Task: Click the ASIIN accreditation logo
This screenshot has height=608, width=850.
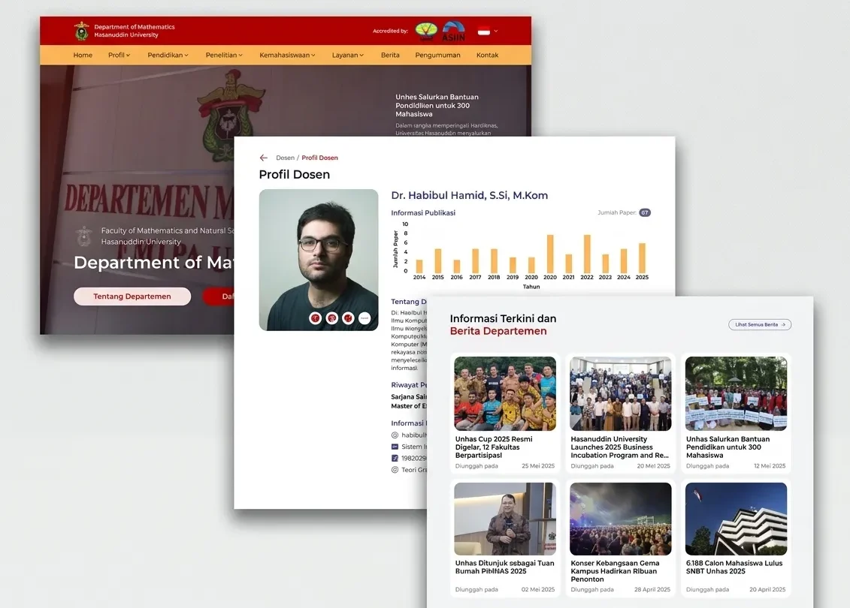Action: pos(453,32)
